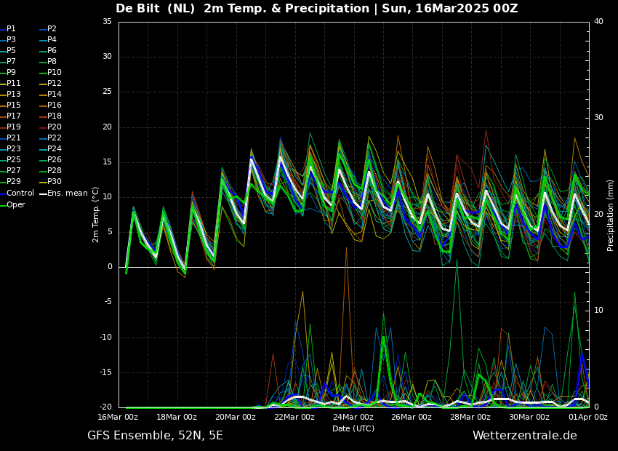The image size is (618, 451).
Task: Click the '22Mar 00z' date tick label
Action: tap(294, 417)
